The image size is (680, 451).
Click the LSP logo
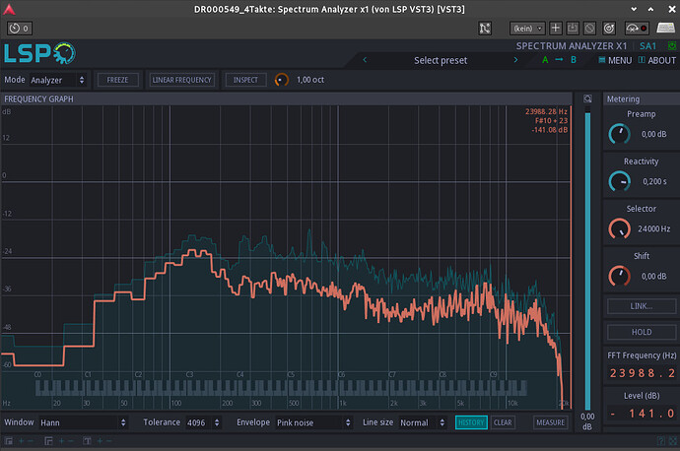click(38, 53)
